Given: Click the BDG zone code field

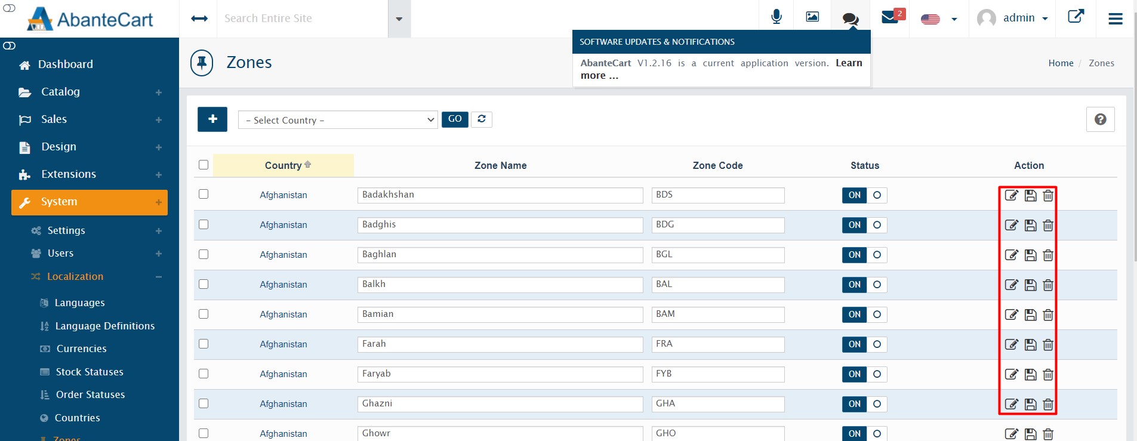Looking at the screenshot, I should coord(718,225).
